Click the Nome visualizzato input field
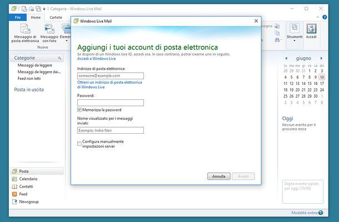Screen dimensions: 339x222 [x=111, y=130]
